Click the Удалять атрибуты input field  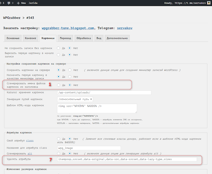(x=127, y=159)
